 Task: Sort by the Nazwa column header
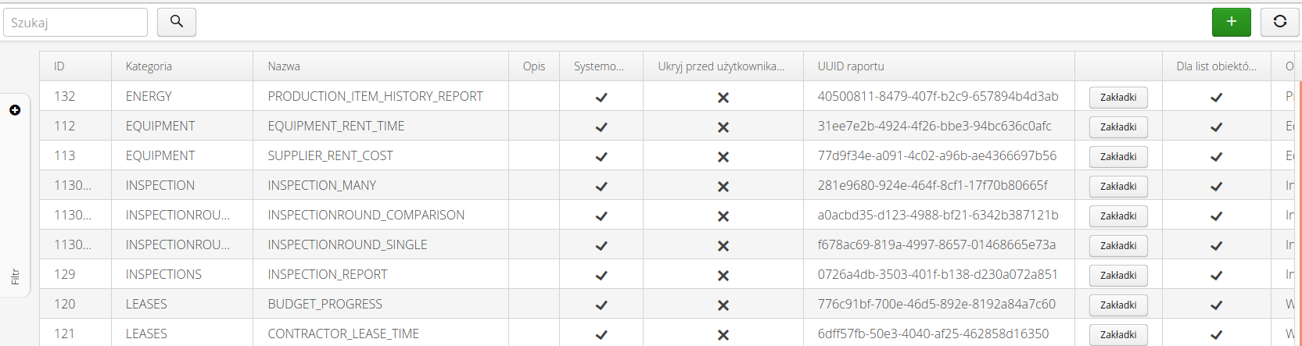284,66
